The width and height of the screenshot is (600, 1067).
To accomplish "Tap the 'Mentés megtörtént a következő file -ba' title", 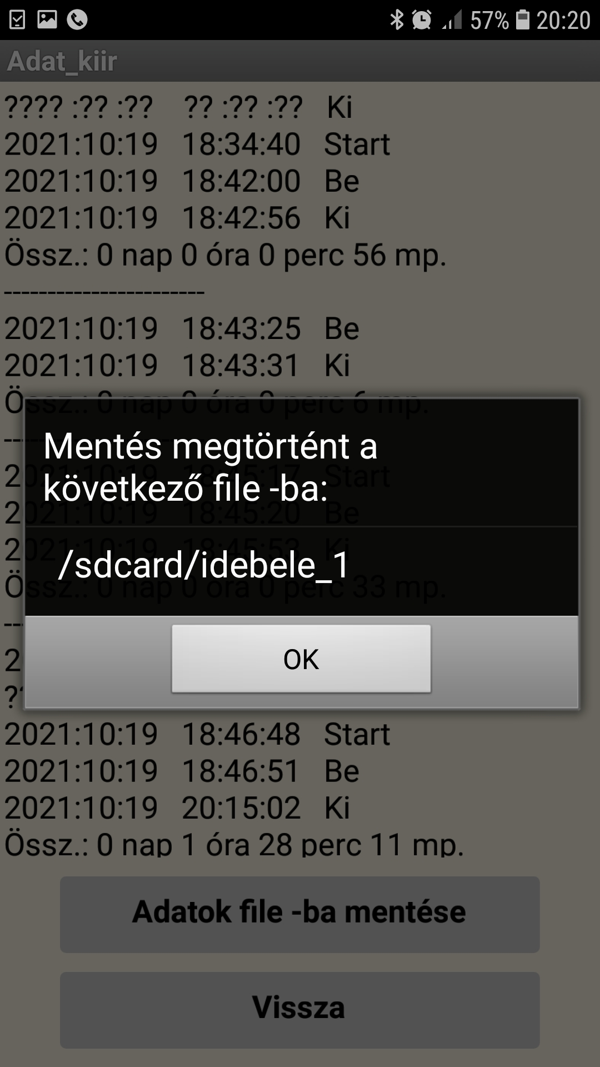I will pos(211,467).
